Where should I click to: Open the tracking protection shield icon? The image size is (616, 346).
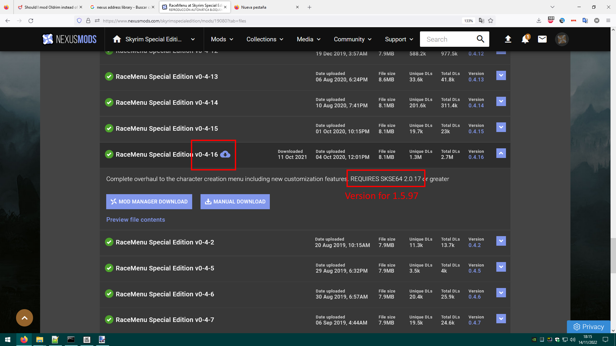coord(79,21)
